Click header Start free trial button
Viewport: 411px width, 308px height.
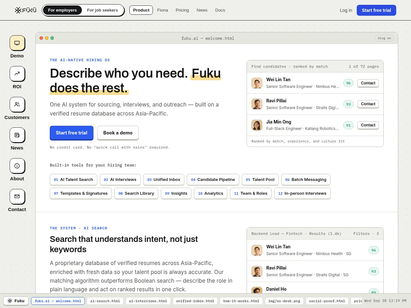376,10
